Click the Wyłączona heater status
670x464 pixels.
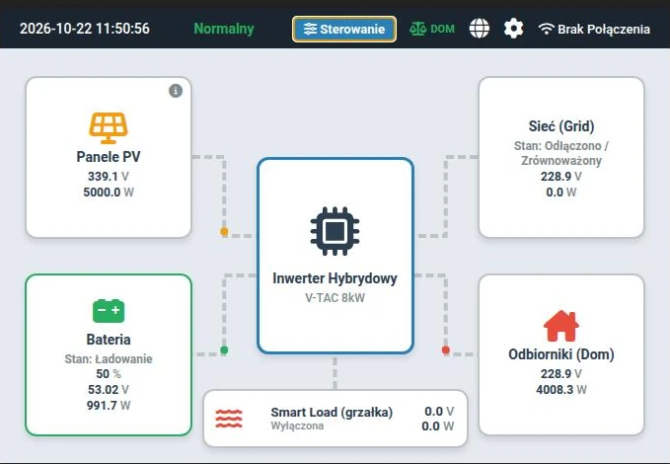[297, 425]
